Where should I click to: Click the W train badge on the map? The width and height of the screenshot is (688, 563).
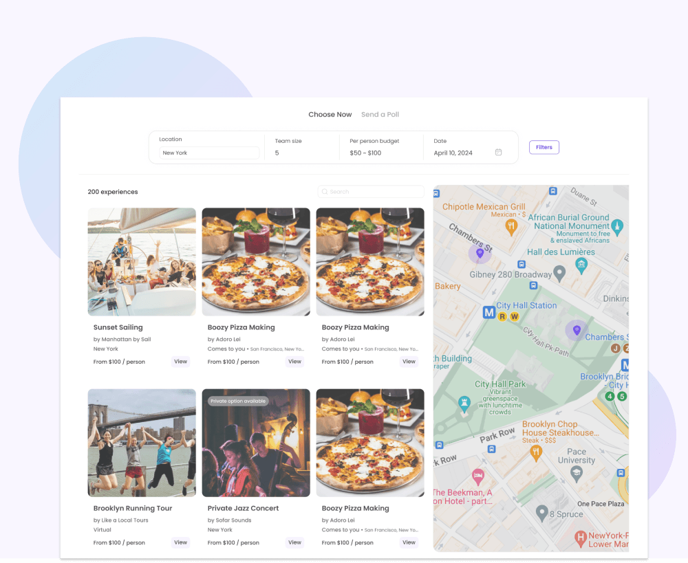tap(514, 316)
